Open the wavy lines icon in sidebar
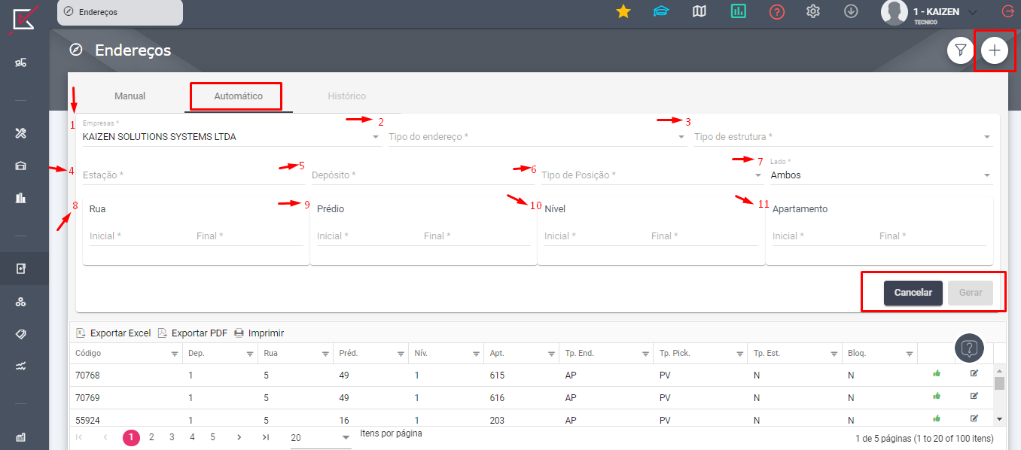Screen dimensions: 1021x450 [21, 366]
